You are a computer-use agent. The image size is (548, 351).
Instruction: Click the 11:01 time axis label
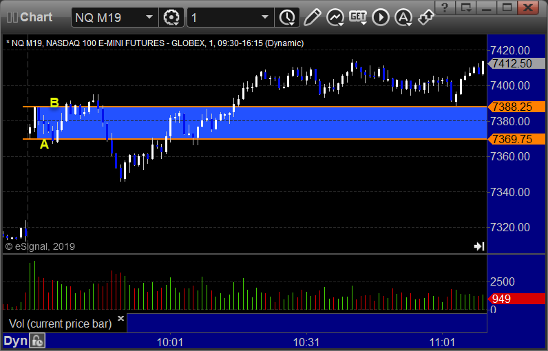pos(443,342)
